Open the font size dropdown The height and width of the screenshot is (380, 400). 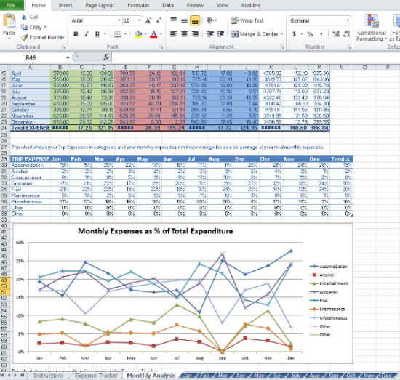click(140, 20)
